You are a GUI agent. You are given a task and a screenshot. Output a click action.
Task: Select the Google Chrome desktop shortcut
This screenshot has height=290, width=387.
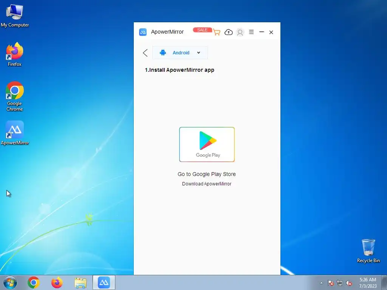[x=15, y=96]
